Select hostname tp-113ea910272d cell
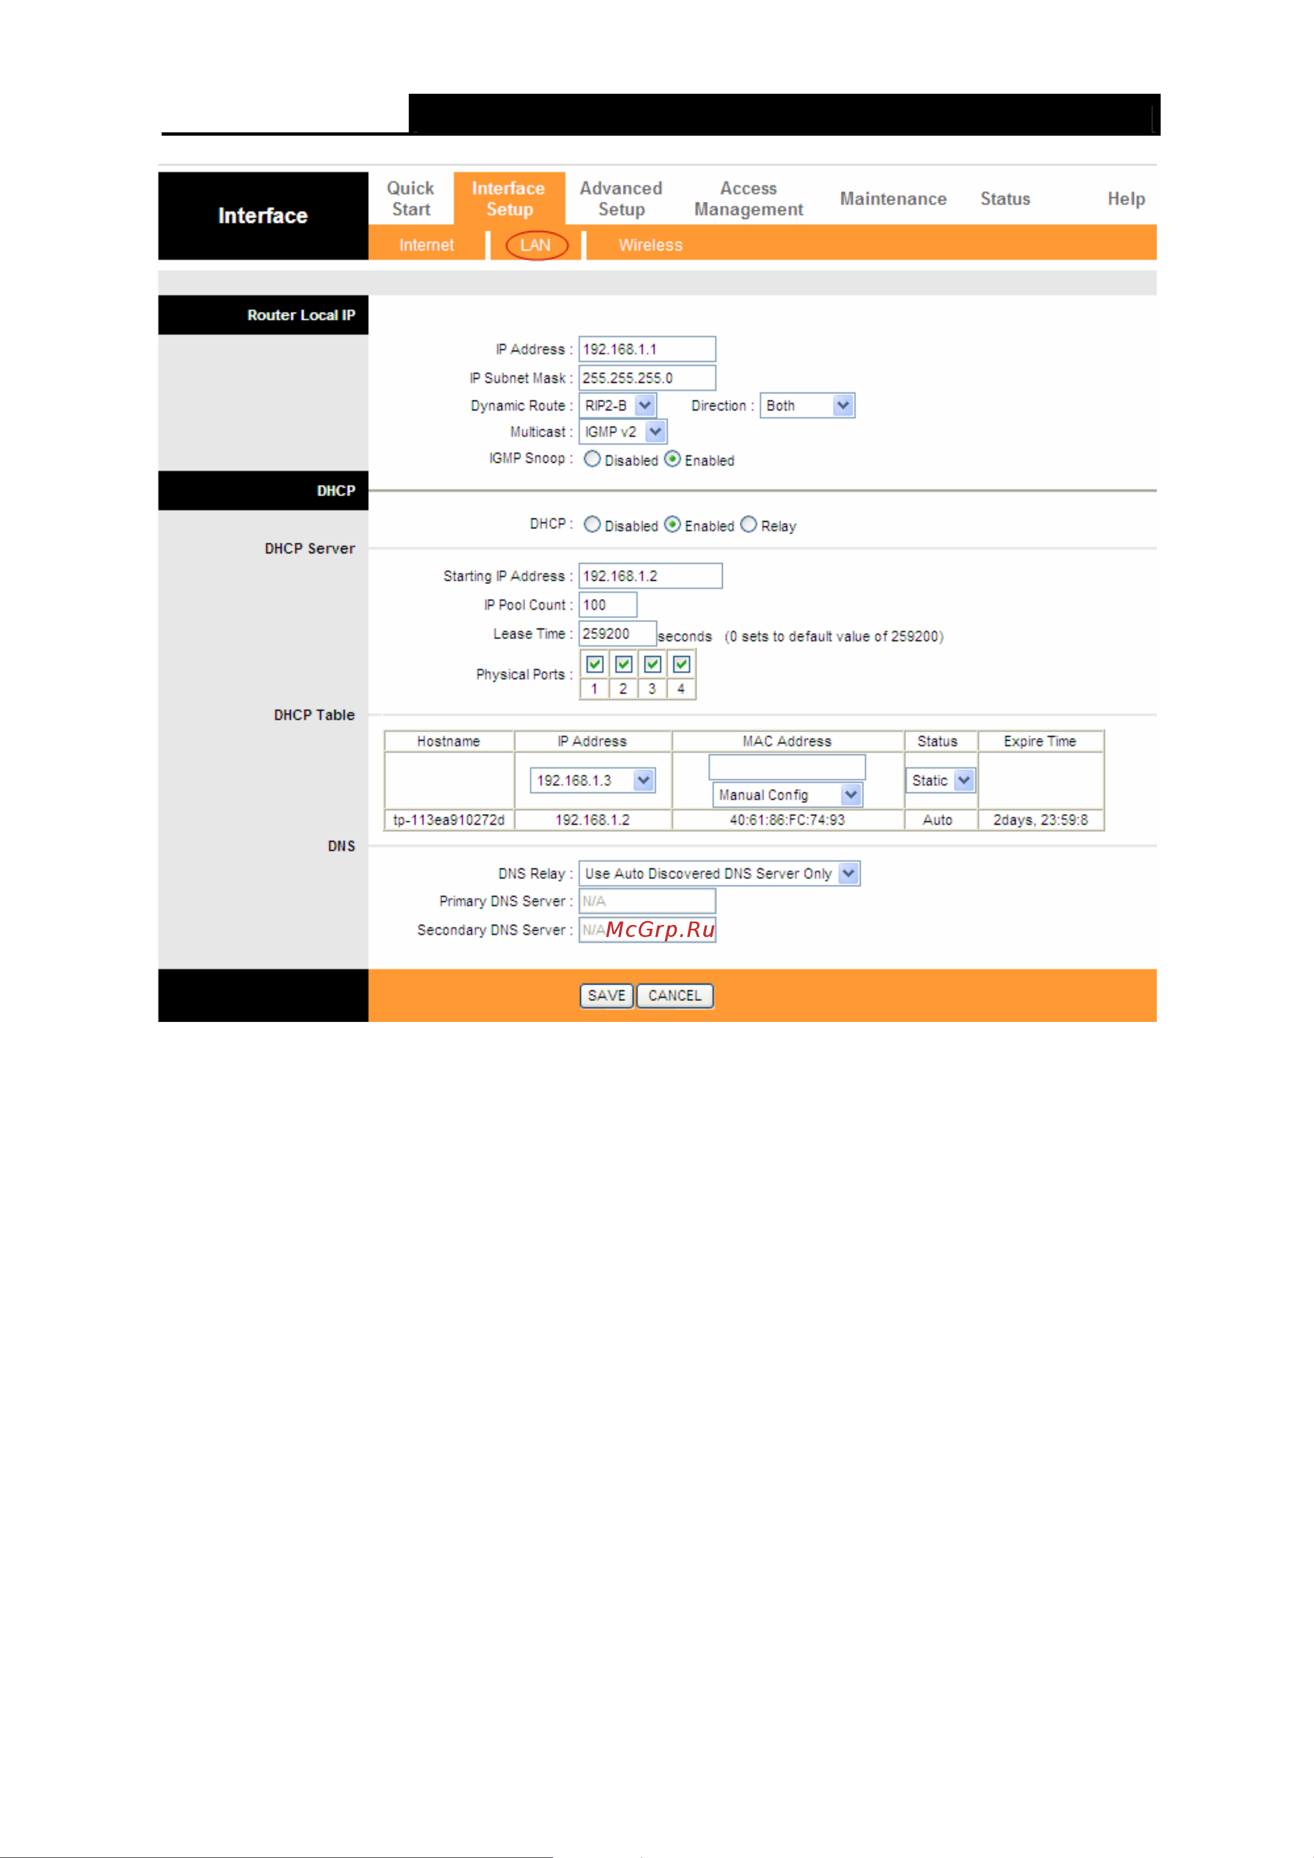The width and height of the screenshot is (1314, 1858). (448, 820)
